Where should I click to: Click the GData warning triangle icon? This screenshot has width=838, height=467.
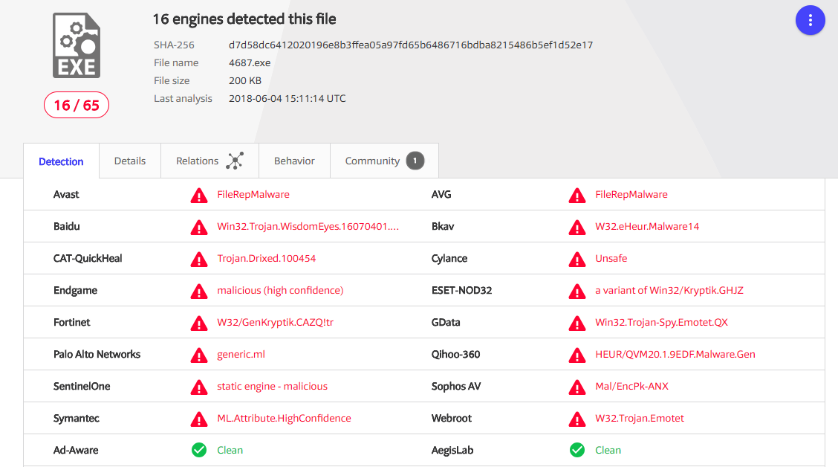pyautogui.click(x=577, y=323)
